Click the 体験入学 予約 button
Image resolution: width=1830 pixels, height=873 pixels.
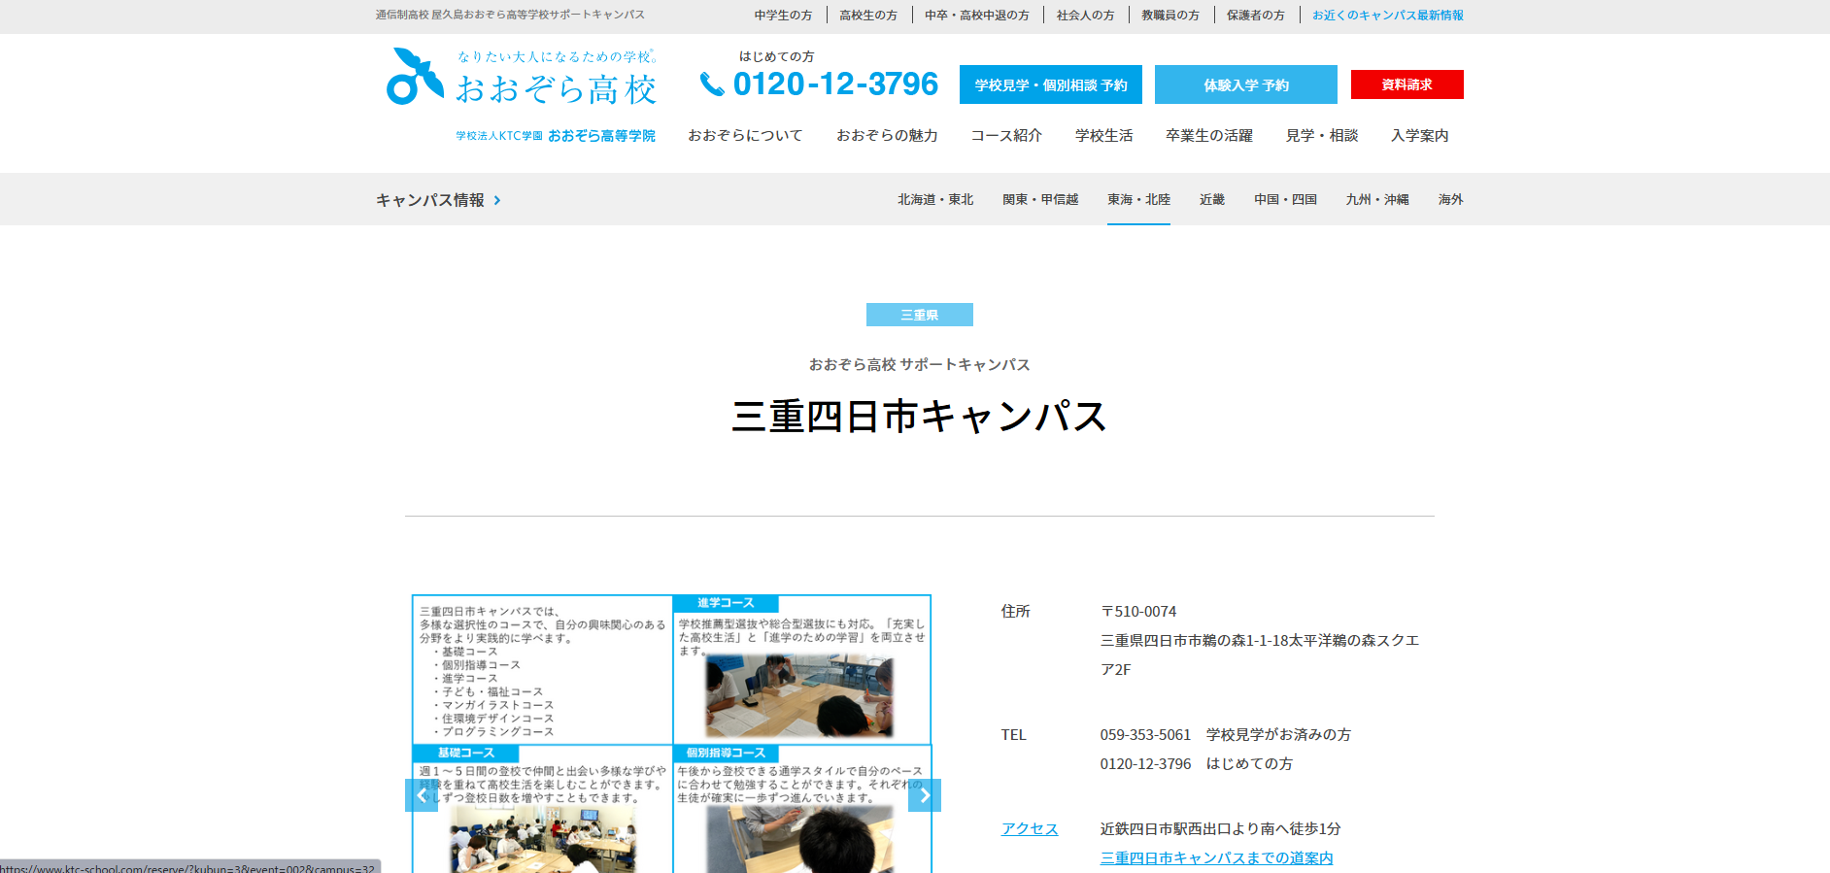pyautogui.click(x=1246, y=84)
